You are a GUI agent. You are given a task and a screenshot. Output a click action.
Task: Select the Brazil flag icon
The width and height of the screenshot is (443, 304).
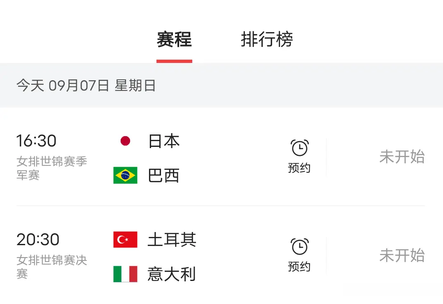(x=125, y=175)
